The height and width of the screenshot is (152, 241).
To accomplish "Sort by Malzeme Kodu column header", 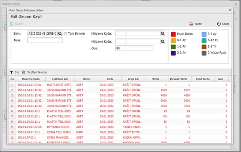I will tap(31, 79).
